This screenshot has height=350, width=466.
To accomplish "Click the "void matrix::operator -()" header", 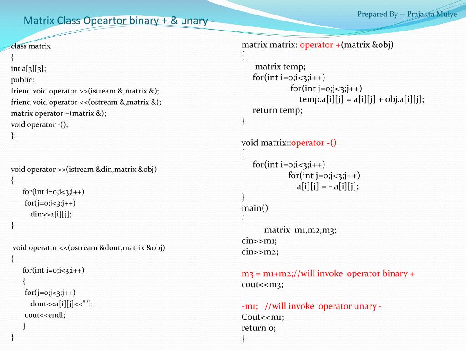I will (x=289, y=143).
